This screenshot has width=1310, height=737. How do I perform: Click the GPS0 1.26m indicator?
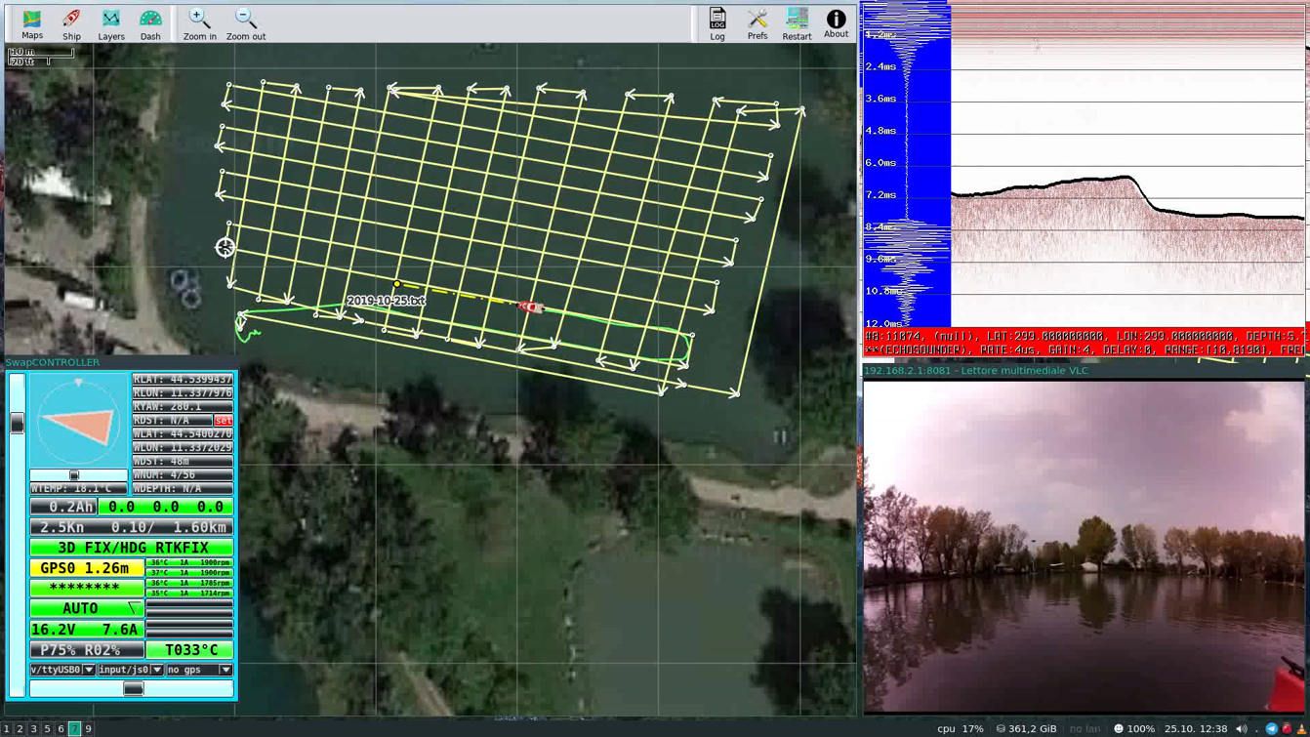tap(86, 568)
